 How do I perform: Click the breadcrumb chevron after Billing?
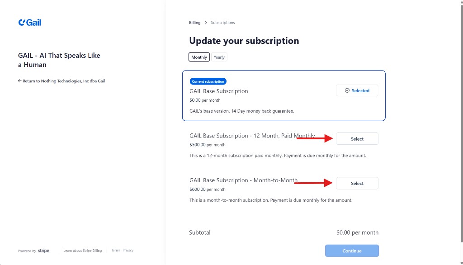[x=206, y=23]
